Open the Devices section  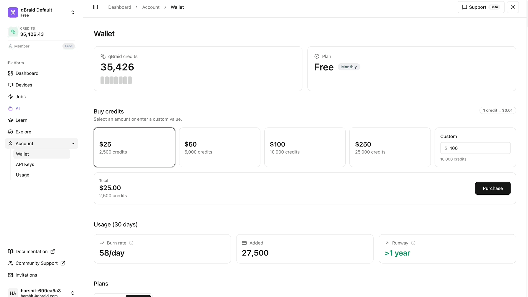(24, 85)
